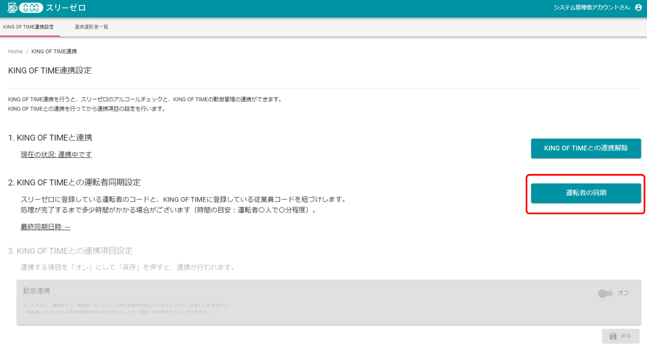Toggle the 勤怠連携 switch
647x353 pixels.
(x=605, y=293)
